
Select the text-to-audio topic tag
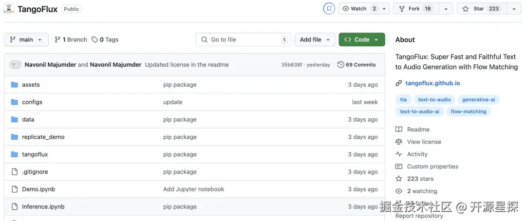(x=434, y=100)
